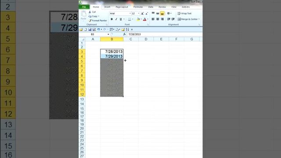Enable Wrap Text
The width and height of the screenshot is (281, 158).
tap(184, 14)
